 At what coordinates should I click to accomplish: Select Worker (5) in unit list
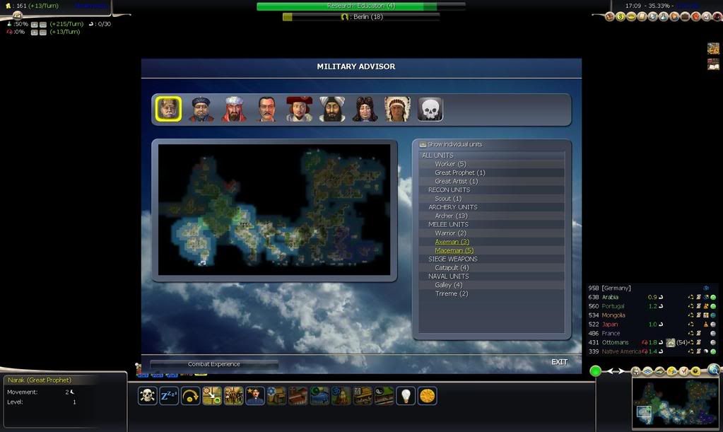click(450, 164)
